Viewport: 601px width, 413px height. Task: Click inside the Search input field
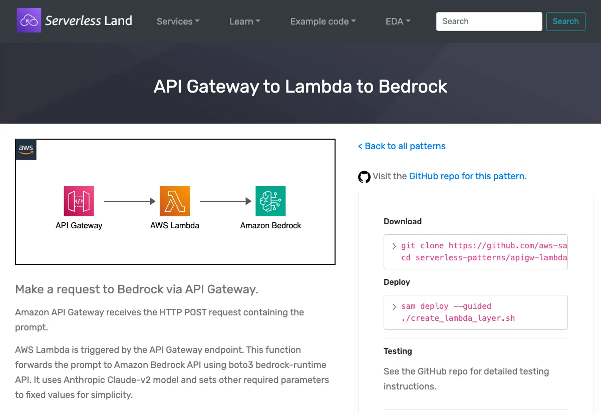489,21
